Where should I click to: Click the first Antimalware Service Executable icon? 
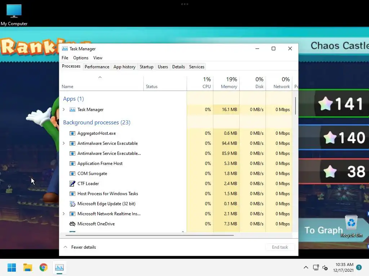pos(72,143)
